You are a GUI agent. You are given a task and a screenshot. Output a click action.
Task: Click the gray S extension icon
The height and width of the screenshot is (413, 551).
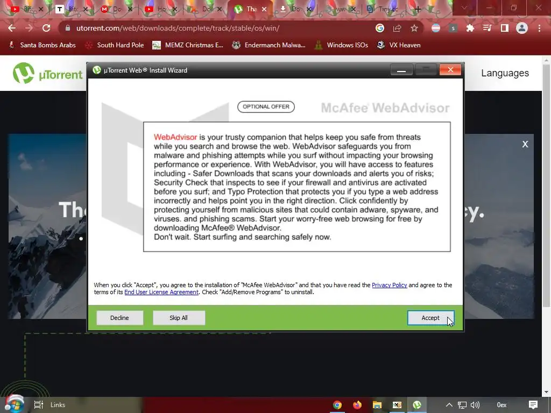(453, 28)
